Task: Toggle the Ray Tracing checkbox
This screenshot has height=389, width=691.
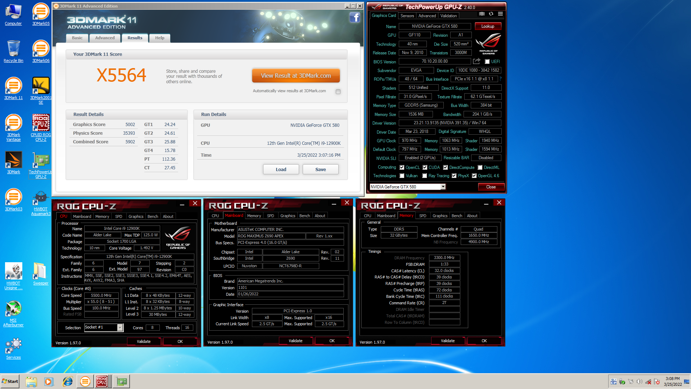Action: (425, 176)
